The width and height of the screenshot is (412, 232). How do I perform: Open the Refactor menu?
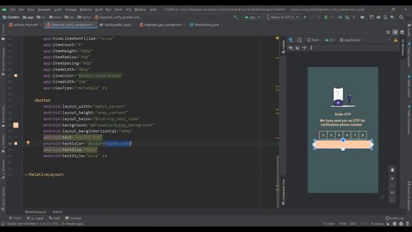[86, 10]
